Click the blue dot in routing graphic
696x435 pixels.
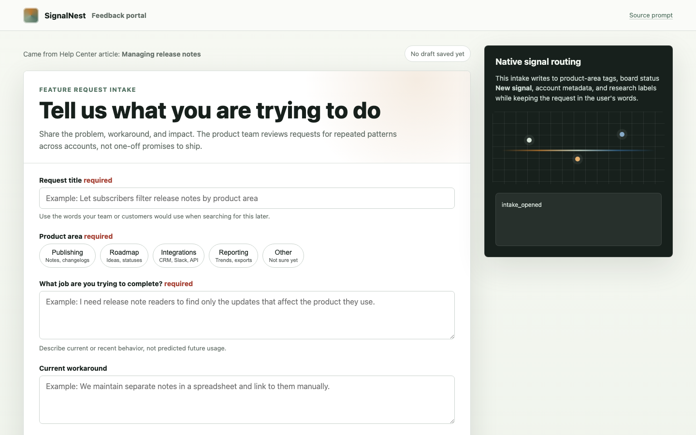point(622,134)
